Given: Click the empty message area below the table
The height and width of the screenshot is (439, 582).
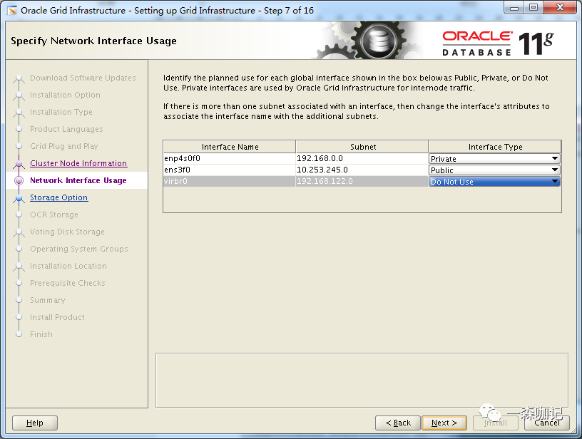Looking at the screenshot, I should 362,380.
